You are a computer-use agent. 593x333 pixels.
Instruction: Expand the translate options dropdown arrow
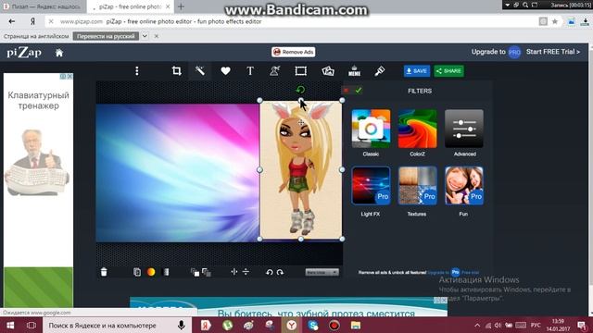145,36
